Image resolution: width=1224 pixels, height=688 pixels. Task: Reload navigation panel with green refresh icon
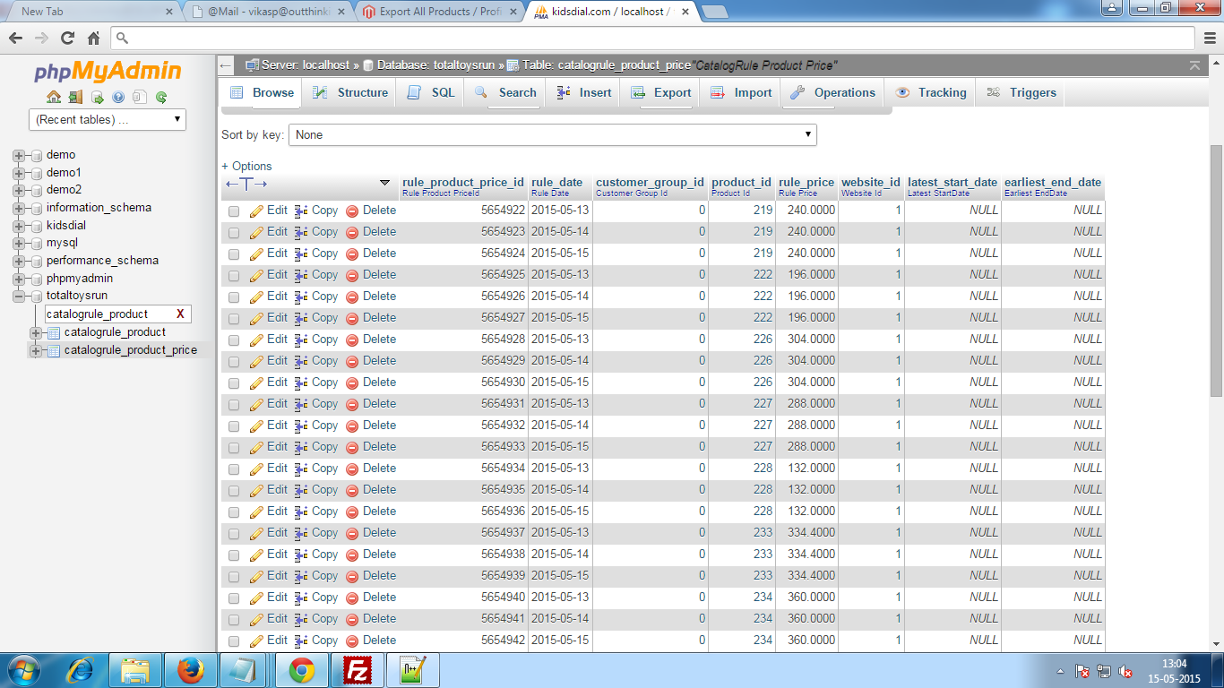(x=161, y=97)
